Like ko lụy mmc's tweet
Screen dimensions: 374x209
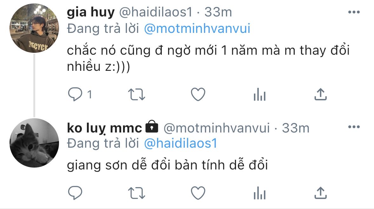point(198,192)
